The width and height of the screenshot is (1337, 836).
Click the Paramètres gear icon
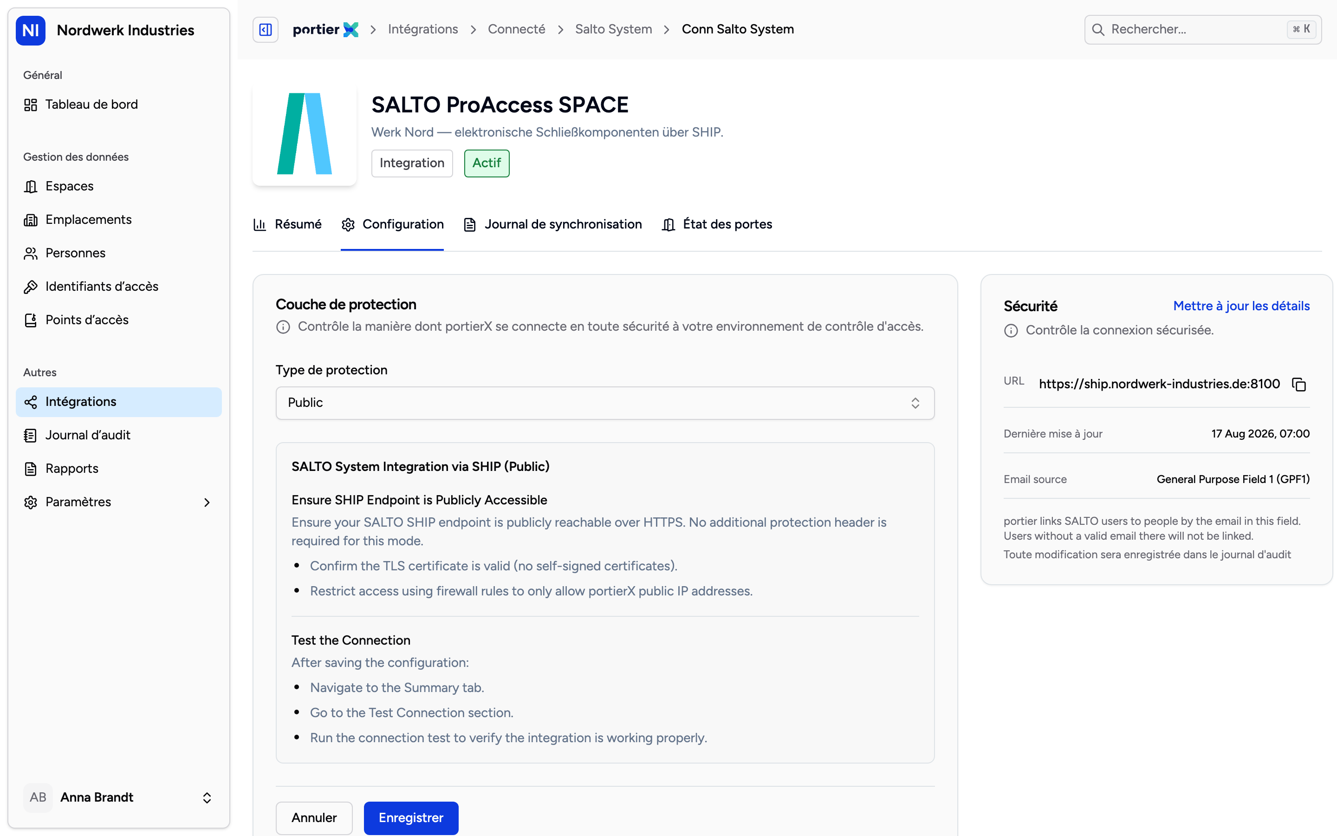tap(30, 502)
